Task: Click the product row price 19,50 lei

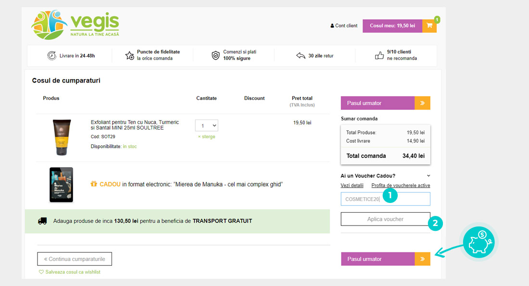Action: pos(302,123)
